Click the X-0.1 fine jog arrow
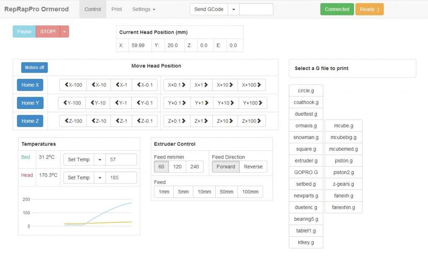Screen dimensions: 428x273 pos(145,85)
